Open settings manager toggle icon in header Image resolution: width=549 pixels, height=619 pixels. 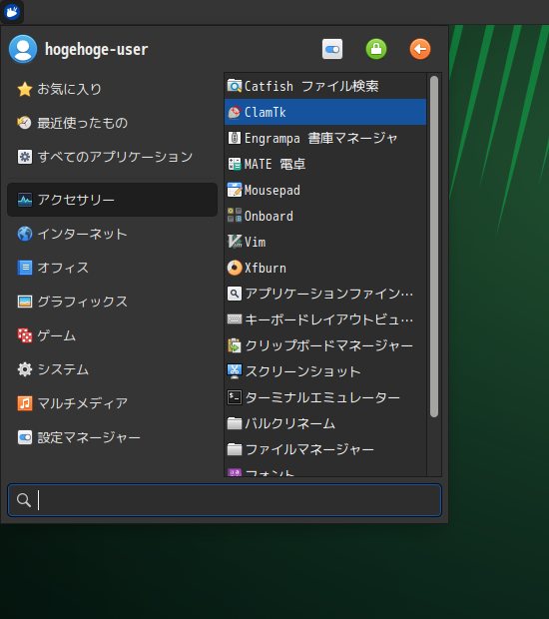point(332,49)
